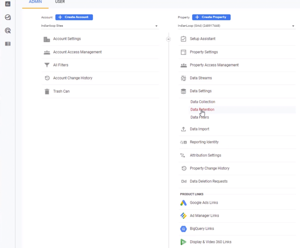Open Data Retention under Data Settings
This screenshot has height=248, width=300.
pyautogui.click(x=202, y=110)
